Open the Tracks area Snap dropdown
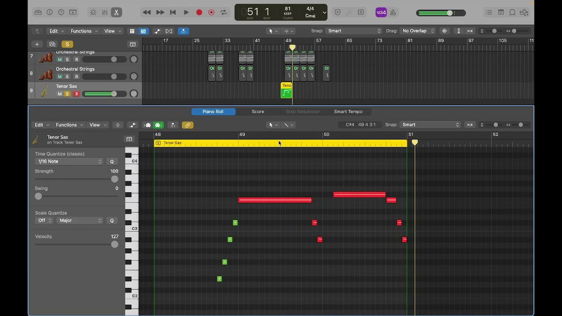This screenshot has height=316, width=562. 354,31
